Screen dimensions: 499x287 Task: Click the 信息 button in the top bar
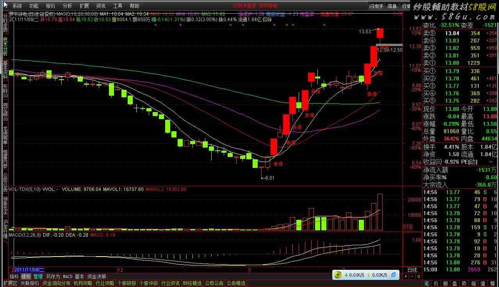click(392, 6)
